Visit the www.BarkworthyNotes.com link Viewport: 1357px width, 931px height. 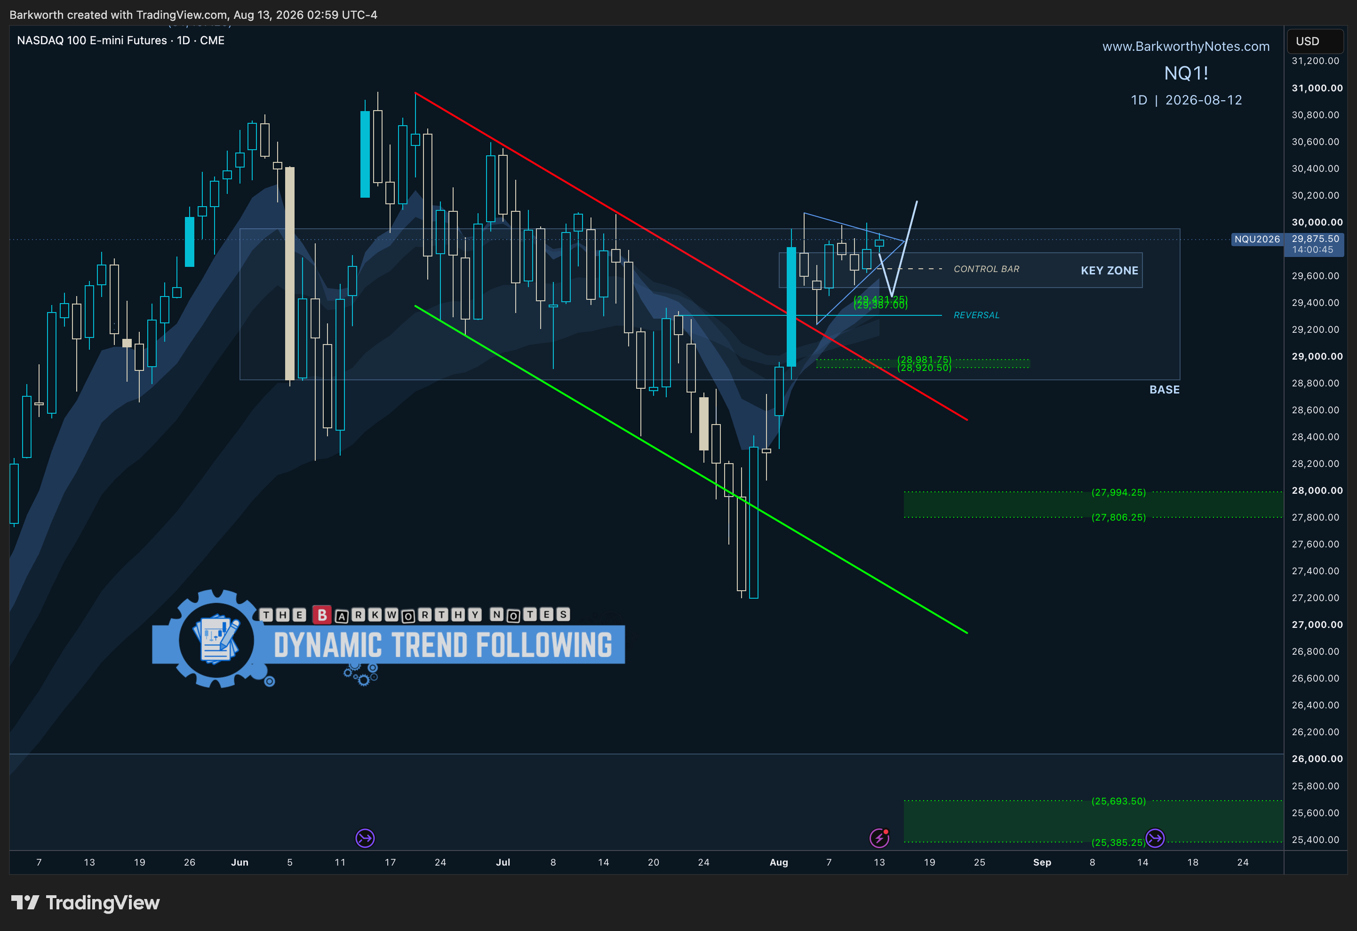tap(1185, 46)
